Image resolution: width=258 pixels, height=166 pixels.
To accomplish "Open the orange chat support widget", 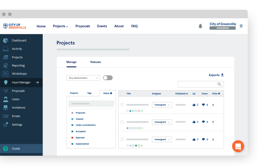I will tap(238, 146).
